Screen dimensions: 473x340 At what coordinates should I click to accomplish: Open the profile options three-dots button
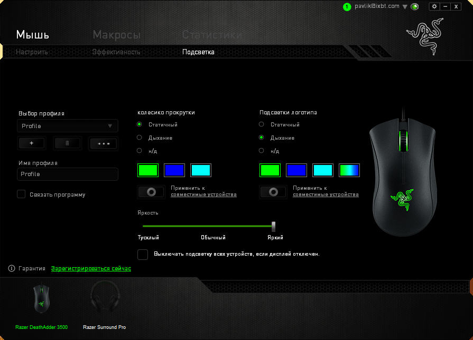[x=103, y=143]
